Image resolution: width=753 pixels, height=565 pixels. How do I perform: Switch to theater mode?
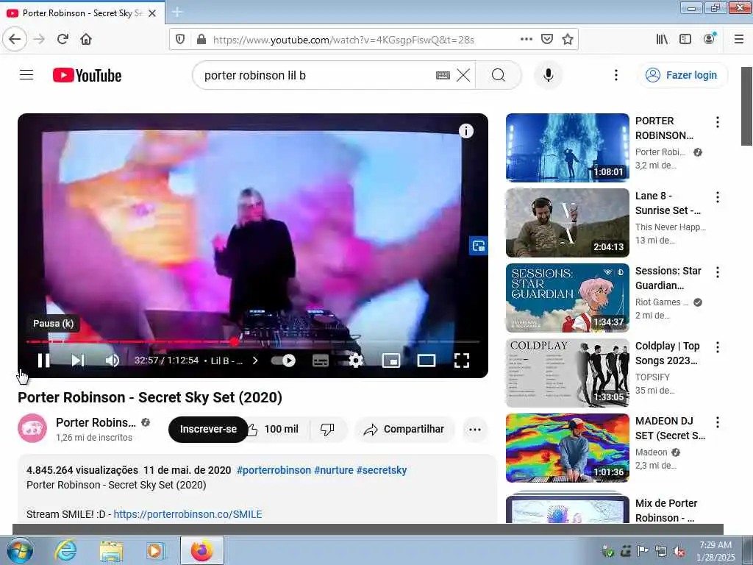426,360
